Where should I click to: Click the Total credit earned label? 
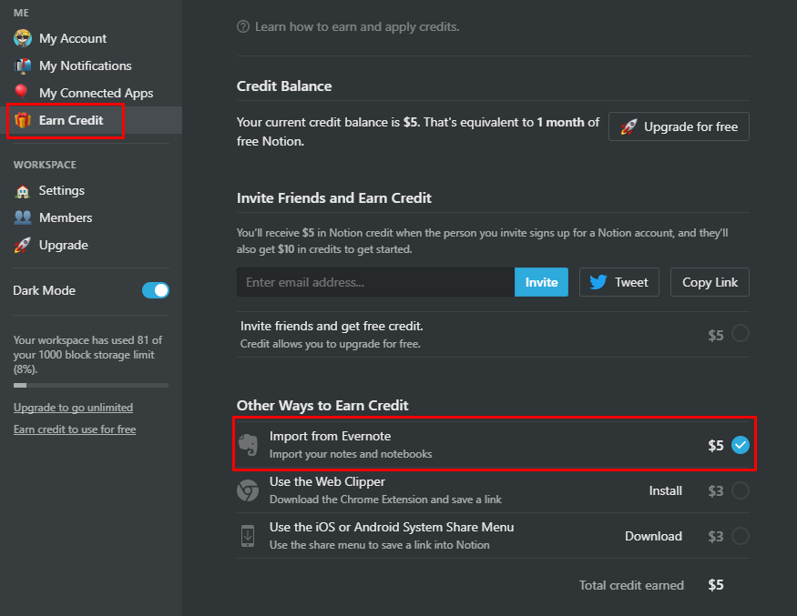(x=631, y=585)
